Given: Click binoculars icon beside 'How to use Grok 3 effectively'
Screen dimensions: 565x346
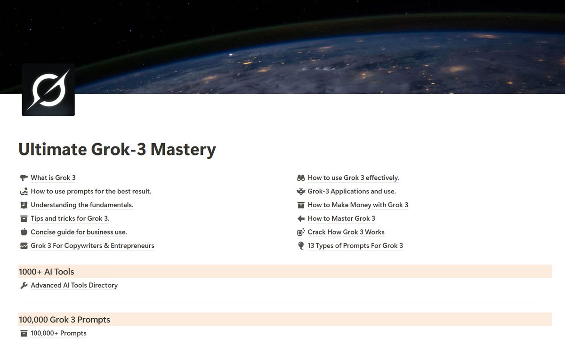Looking at the screenshot, I should tap(301, 178).
